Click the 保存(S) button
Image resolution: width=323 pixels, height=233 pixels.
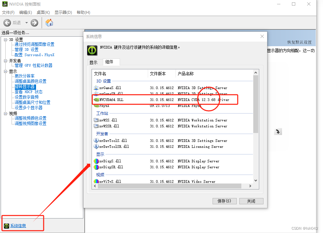(x=224, y=201)
